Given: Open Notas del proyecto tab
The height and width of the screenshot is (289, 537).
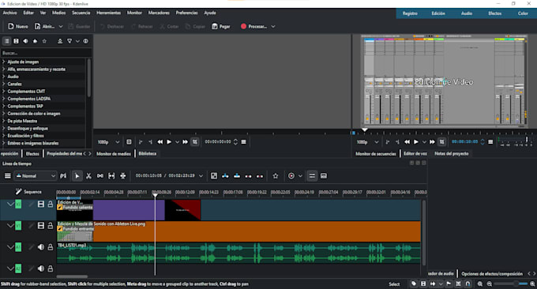Looking at the screenshot, I should pos(452,154).
